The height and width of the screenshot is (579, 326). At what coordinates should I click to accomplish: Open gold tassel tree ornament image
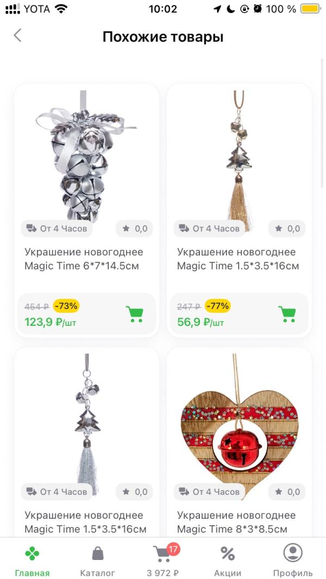(239, 161)
